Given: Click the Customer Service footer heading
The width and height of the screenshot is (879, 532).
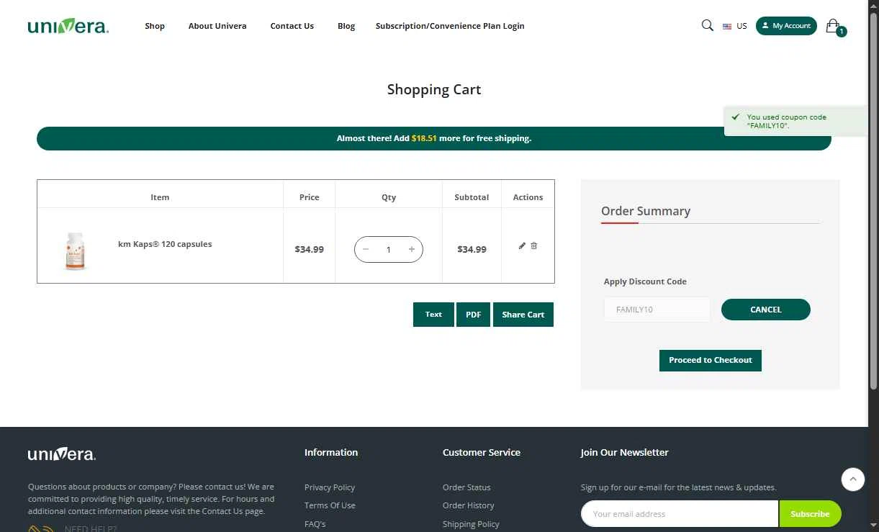Looking at the screenshot, I should pos(482,452).
